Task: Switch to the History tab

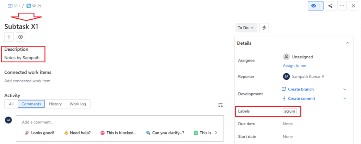Action: [x=55, y=104]
